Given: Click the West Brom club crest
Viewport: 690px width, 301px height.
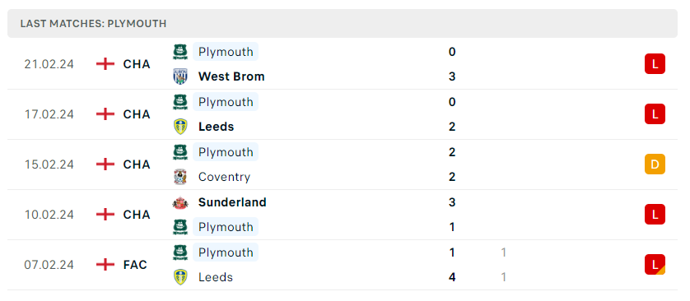Looking at the screenshot, I should [x=180, y=76].
